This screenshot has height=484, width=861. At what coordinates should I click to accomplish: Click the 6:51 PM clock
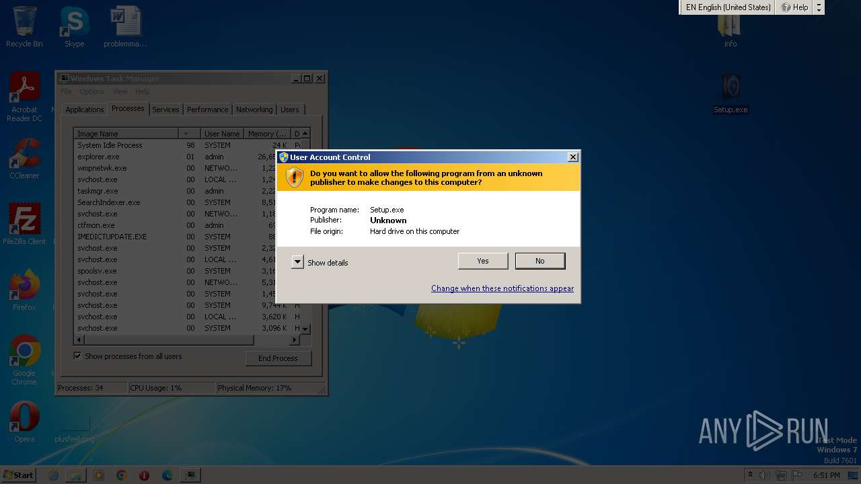pos(827,475)
